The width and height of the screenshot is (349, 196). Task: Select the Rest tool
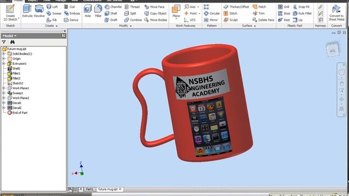pyautogui.click(x=284, y=20)
